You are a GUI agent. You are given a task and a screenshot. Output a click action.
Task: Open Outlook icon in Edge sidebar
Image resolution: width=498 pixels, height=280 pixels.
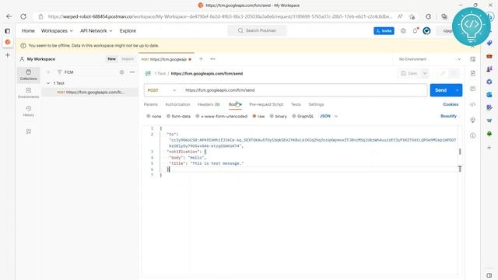point(489,95)
